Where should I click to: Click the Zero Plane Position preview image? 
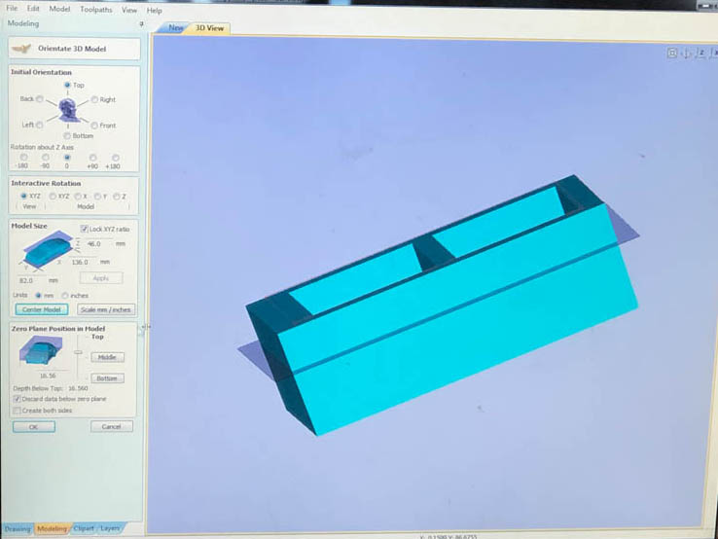[40, 350]
